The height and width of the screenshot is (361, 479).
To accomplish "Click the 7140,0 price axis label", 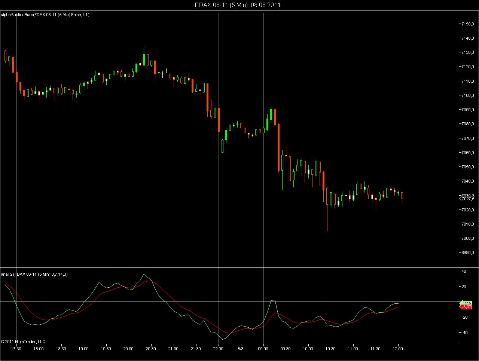I will (468, 38).
